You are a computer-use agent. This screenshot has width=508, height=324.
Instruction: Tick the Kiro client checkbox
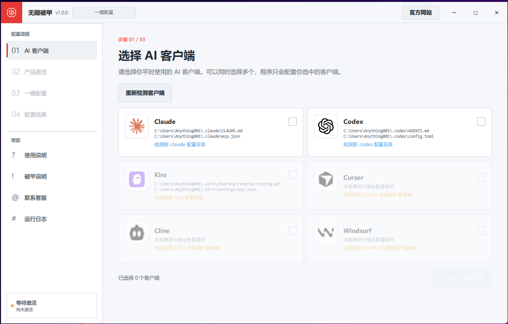coord(293,175)
